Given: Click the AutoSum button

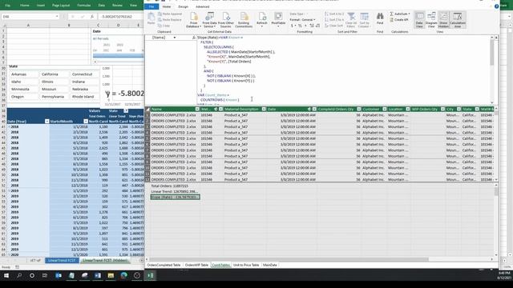Looking at the screenshot, I should point(399,14).
